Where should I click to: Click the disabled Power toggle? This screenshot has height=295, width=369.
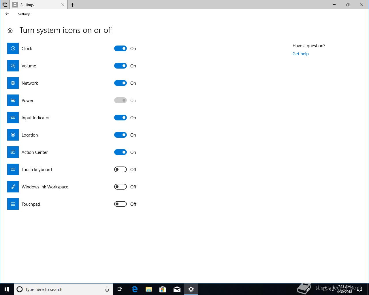pos(121,100)
